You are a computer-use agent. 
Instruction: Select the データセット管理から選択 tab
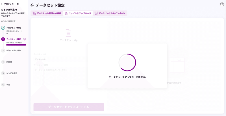[x=47, y=13]
